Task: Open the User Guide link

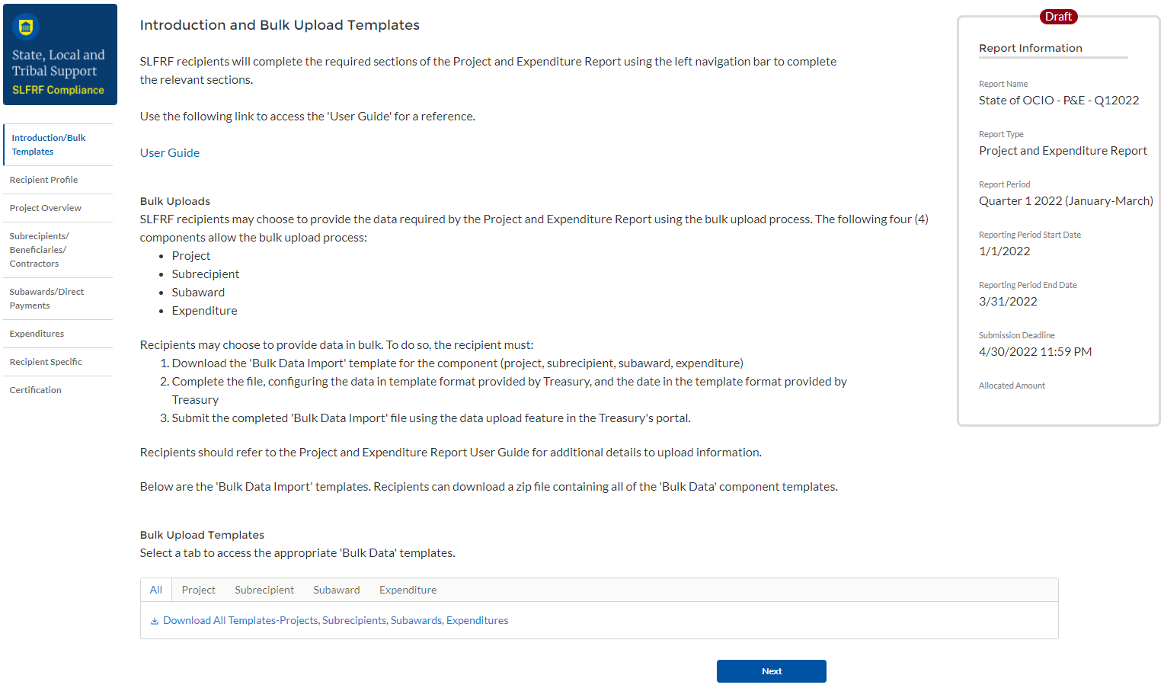Action: click(x=170, y=153)
